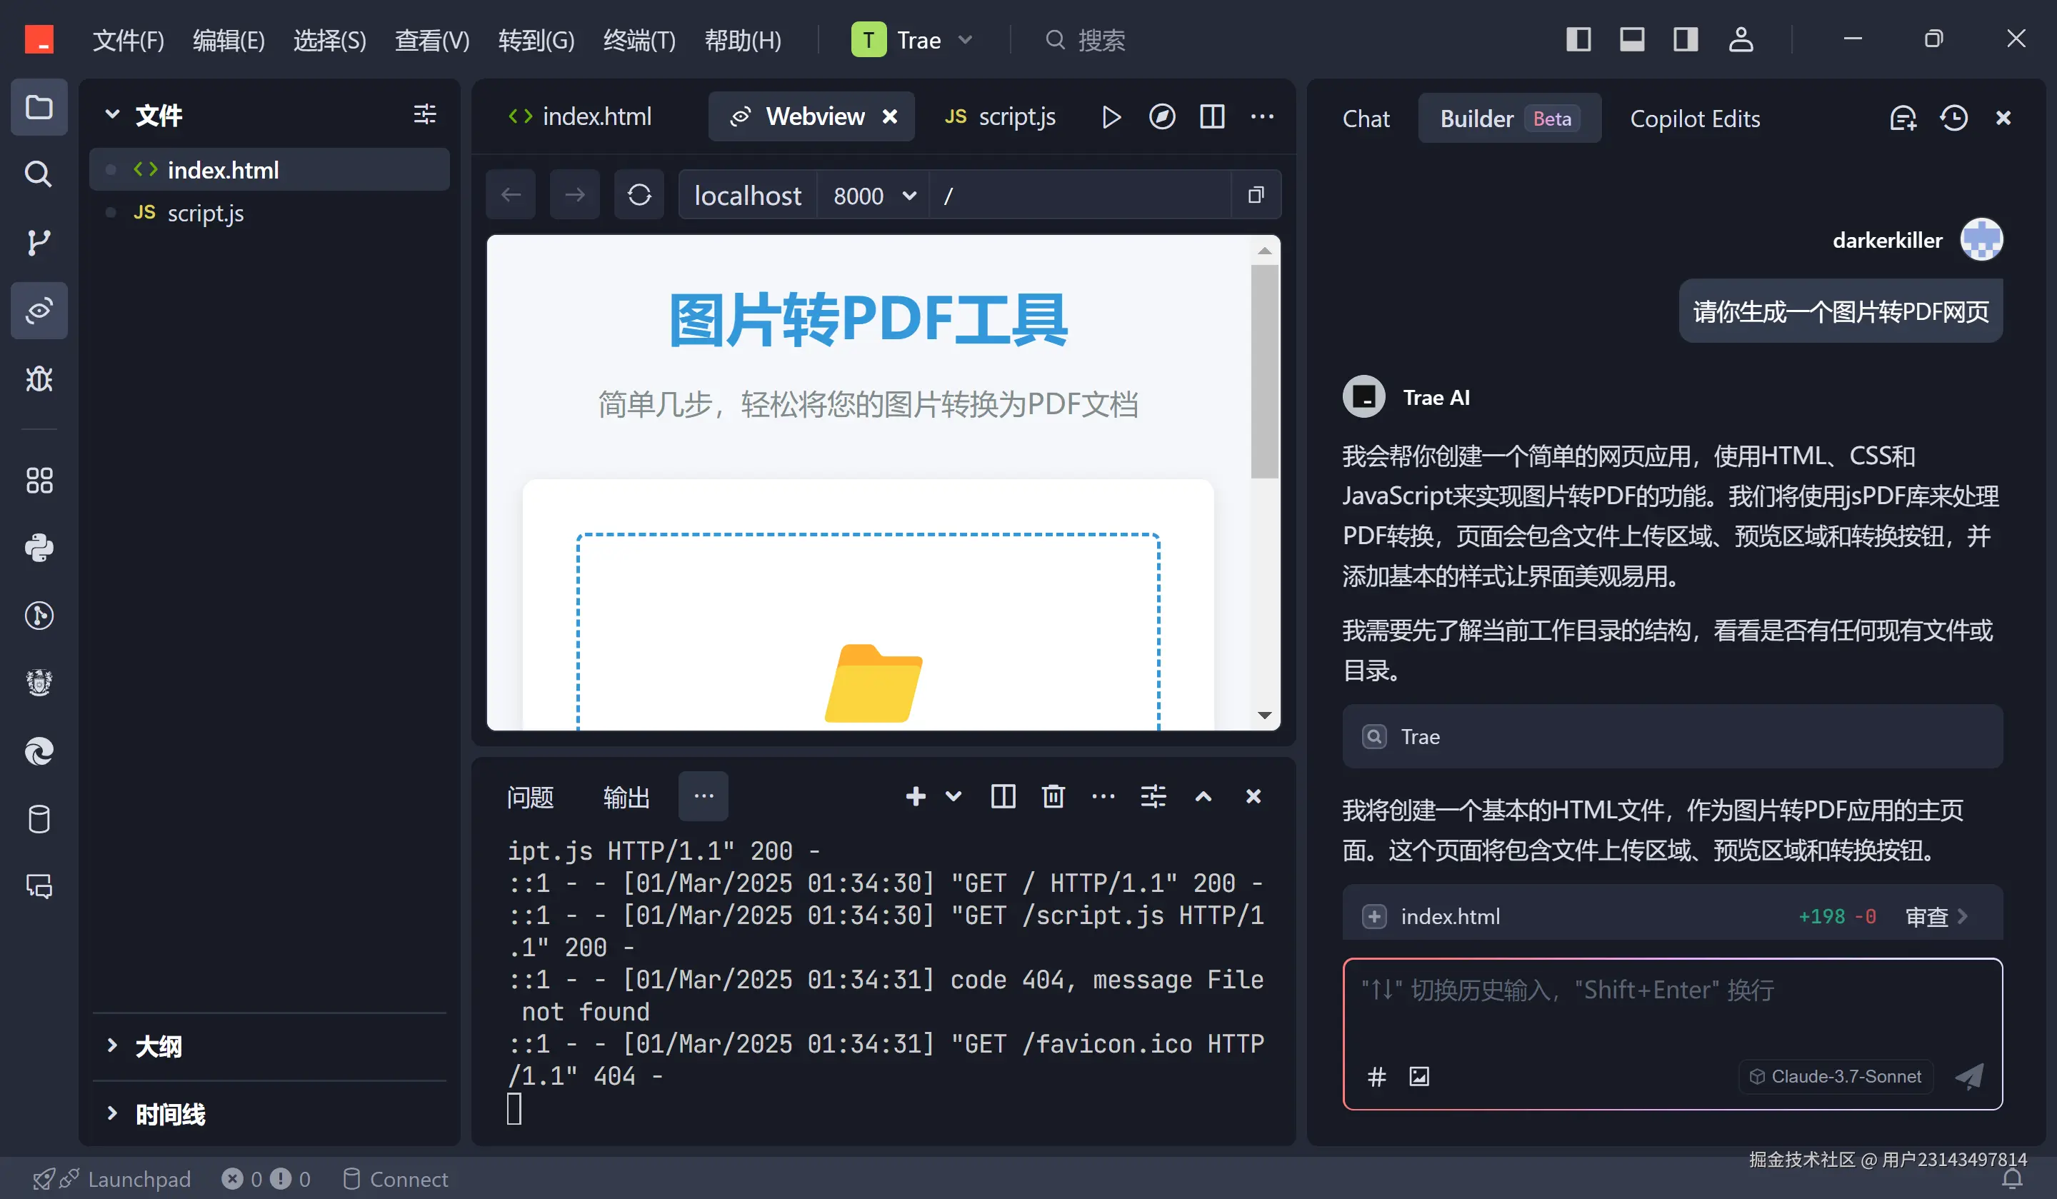This screenshot has width=2057, height=1199.
Task: Create a new terminal with the plus icon
Action: [915, 796]
